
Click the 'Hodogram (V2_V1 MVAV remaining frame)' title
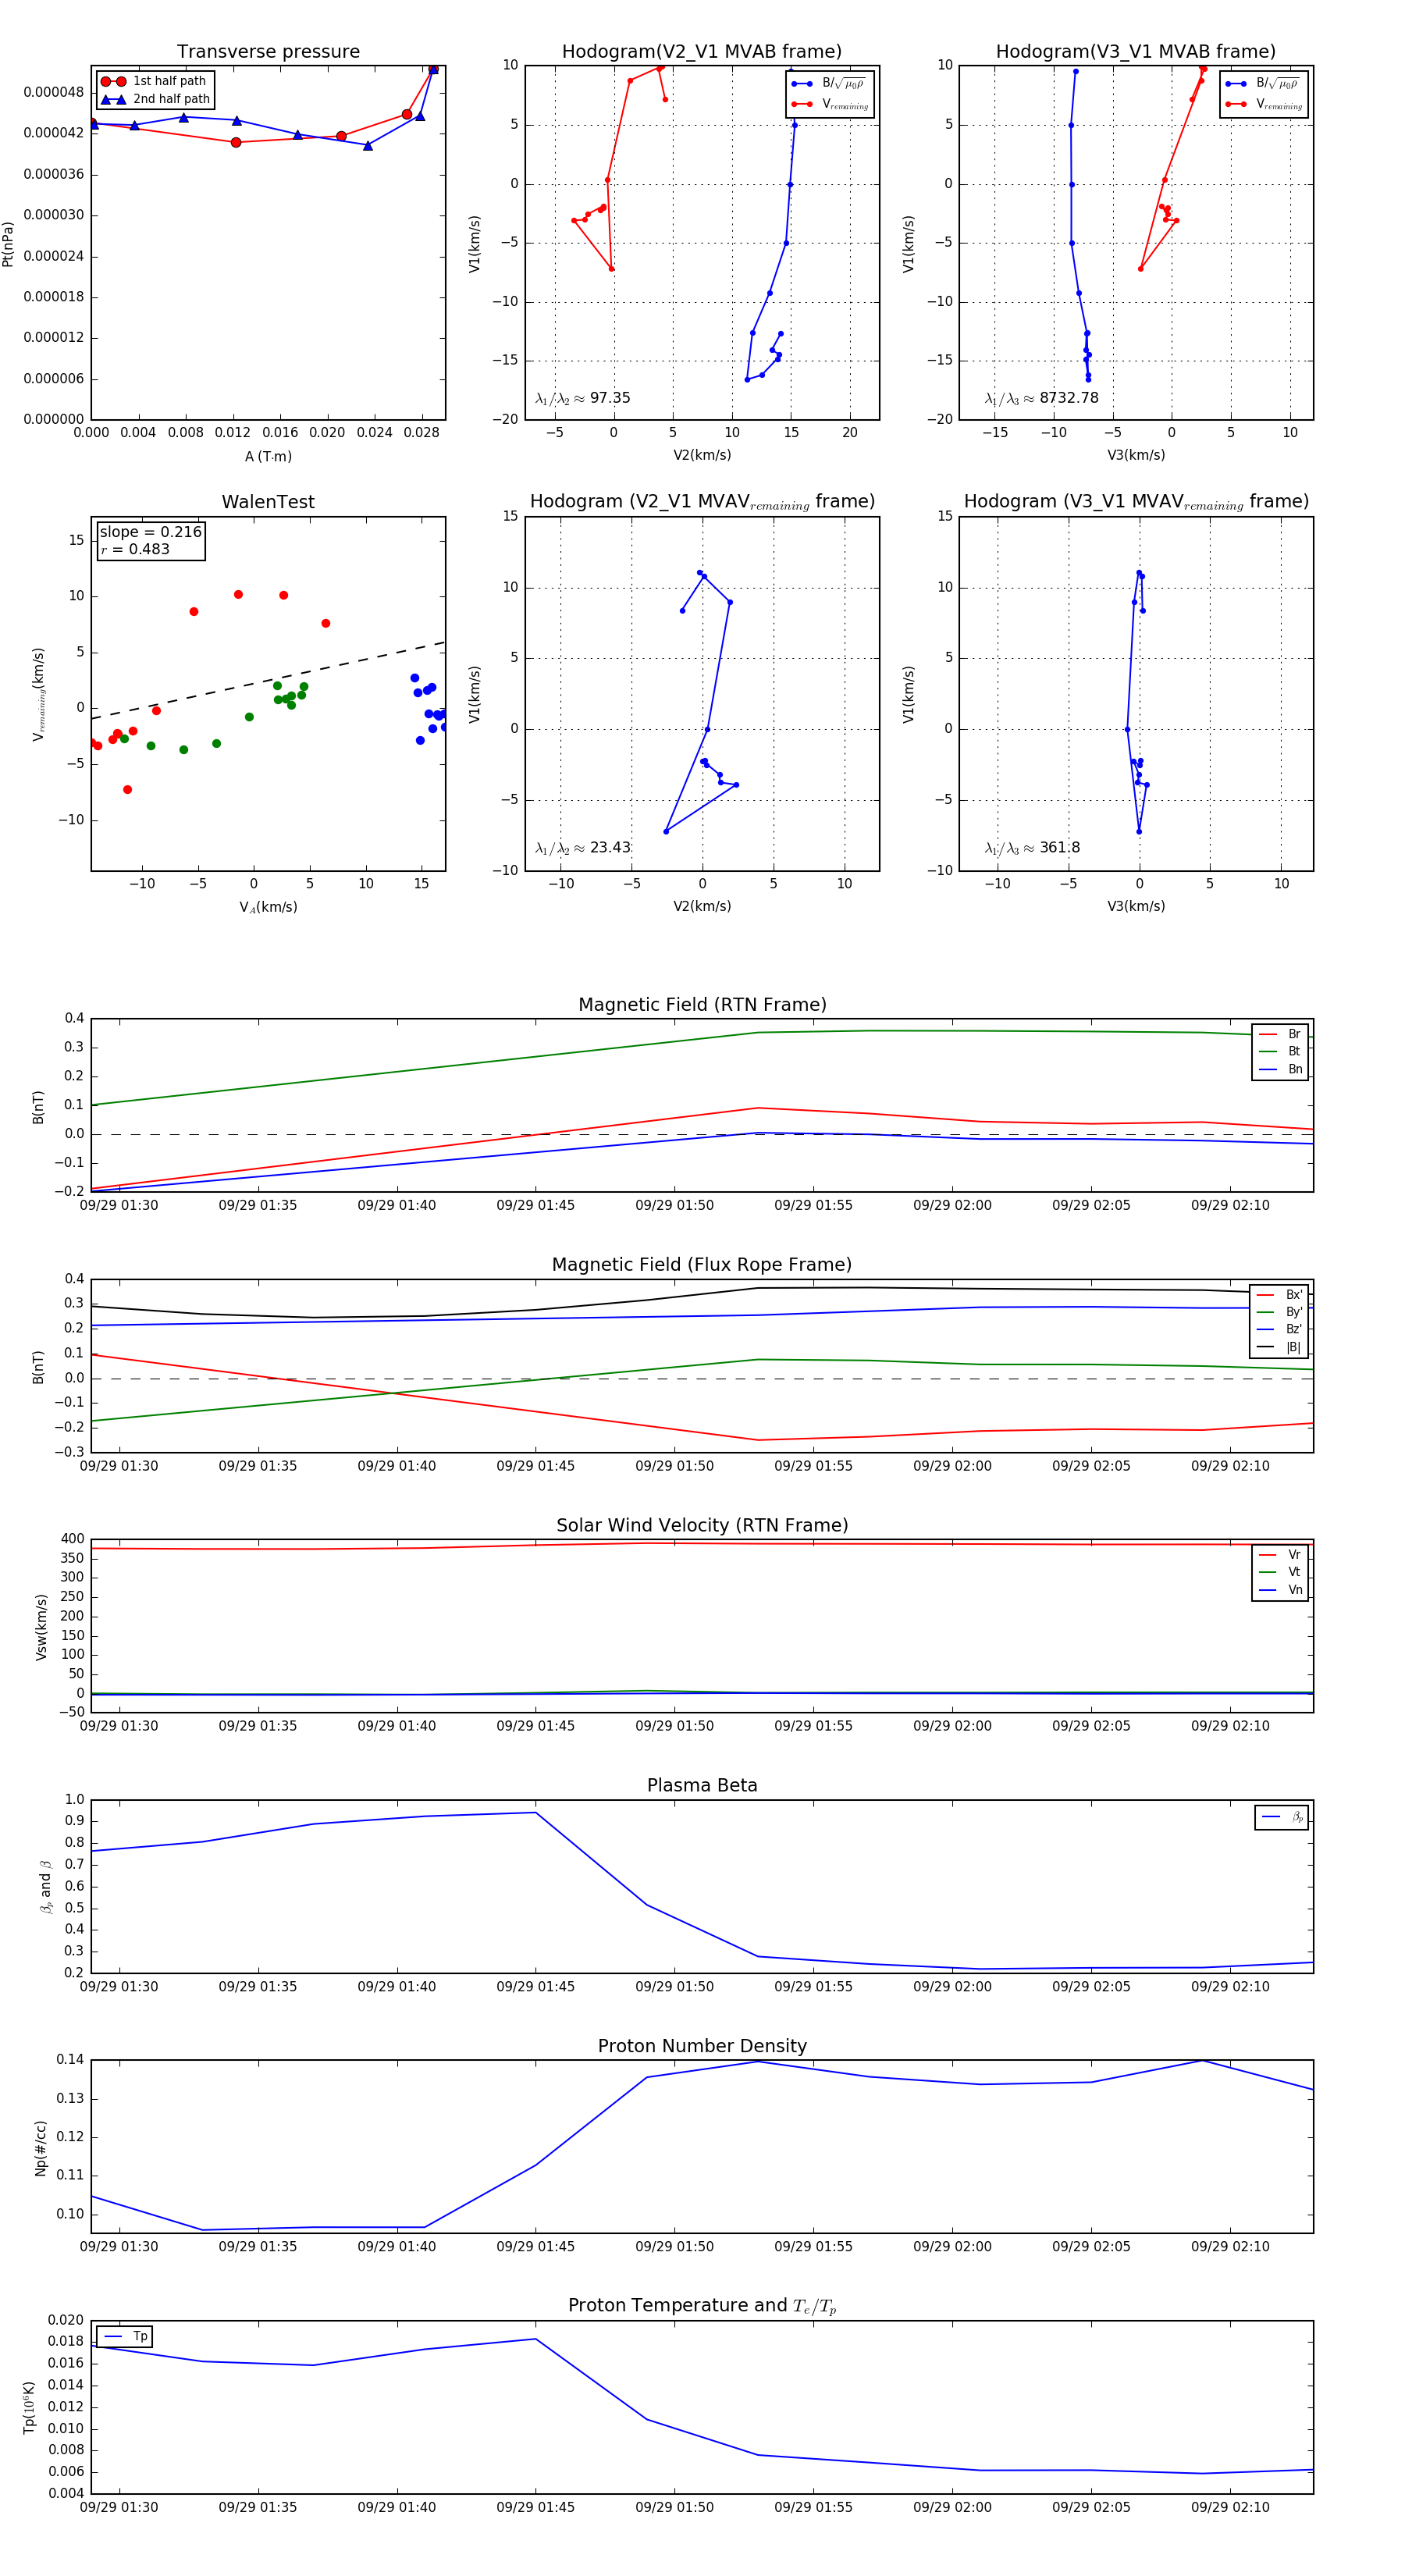tap(702, 502)
